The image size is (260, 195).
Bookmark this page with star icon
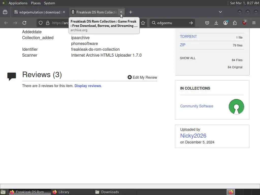(143, 23)
